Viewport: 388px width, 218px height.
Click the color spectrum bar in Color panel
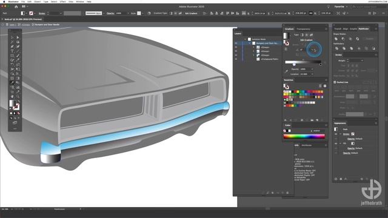[304, 136]
